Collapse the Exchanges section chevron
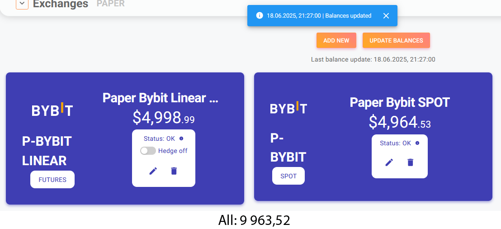This screenshot has width=501, height=229. [x=22, y=4]
